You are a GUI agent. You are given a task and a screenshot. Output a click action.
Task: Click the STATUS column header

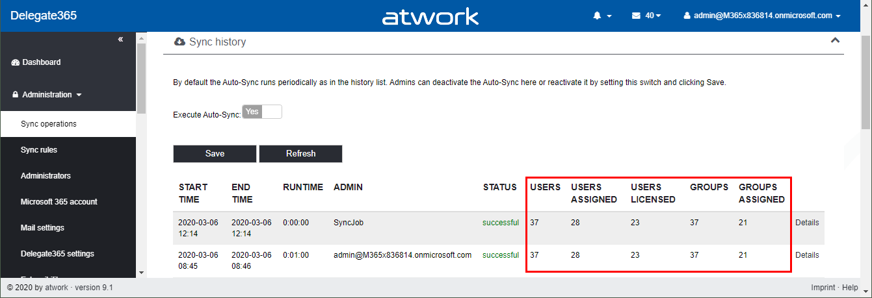point(500,187)
